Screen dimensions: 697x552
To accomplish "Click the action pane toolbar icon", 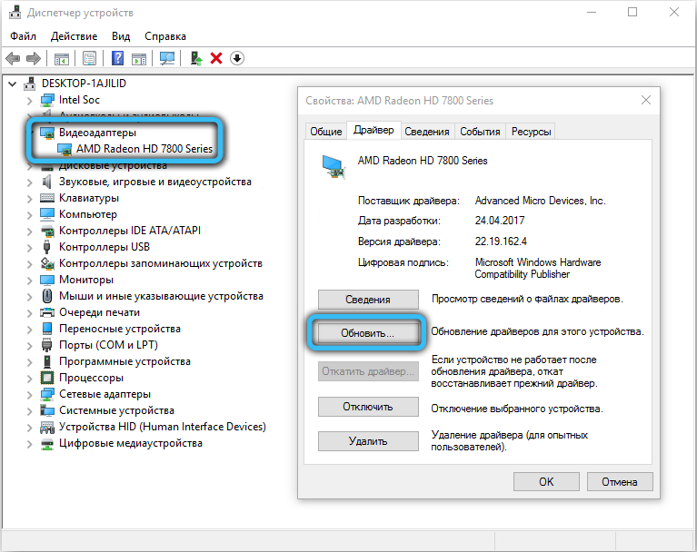I will tap(139, 59).
